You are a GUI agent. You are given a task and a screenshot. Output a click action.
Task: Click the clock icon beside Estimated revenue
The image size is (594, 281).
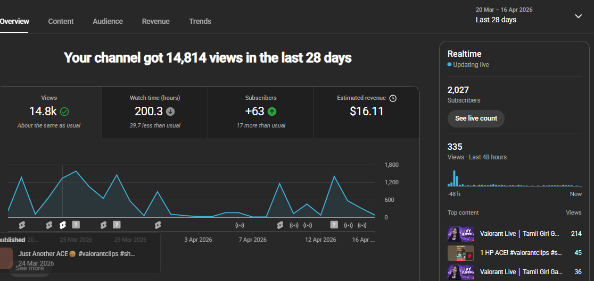tap(393, 98)
